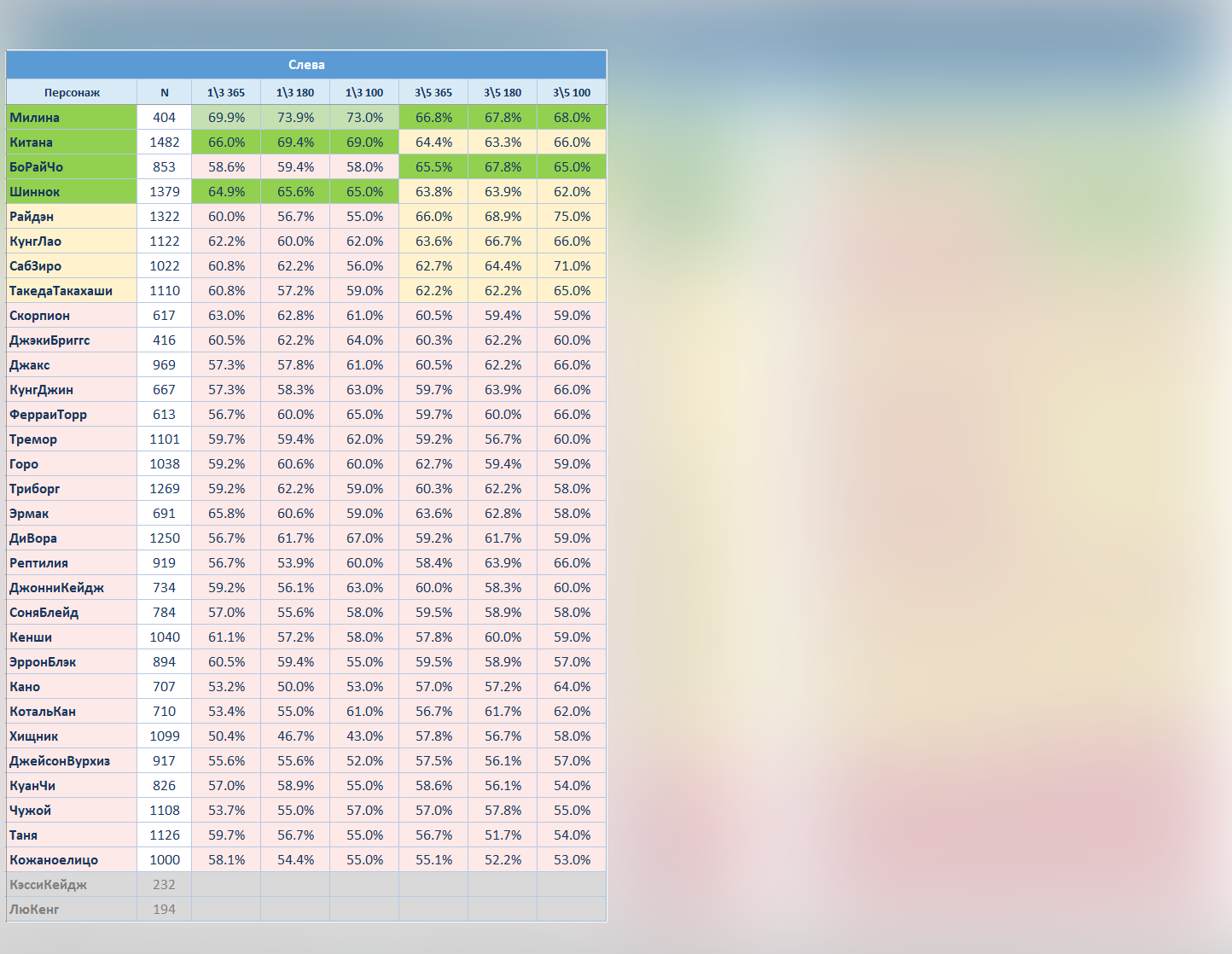Click the '50.0%' cell in Кано row

(295, 687)
